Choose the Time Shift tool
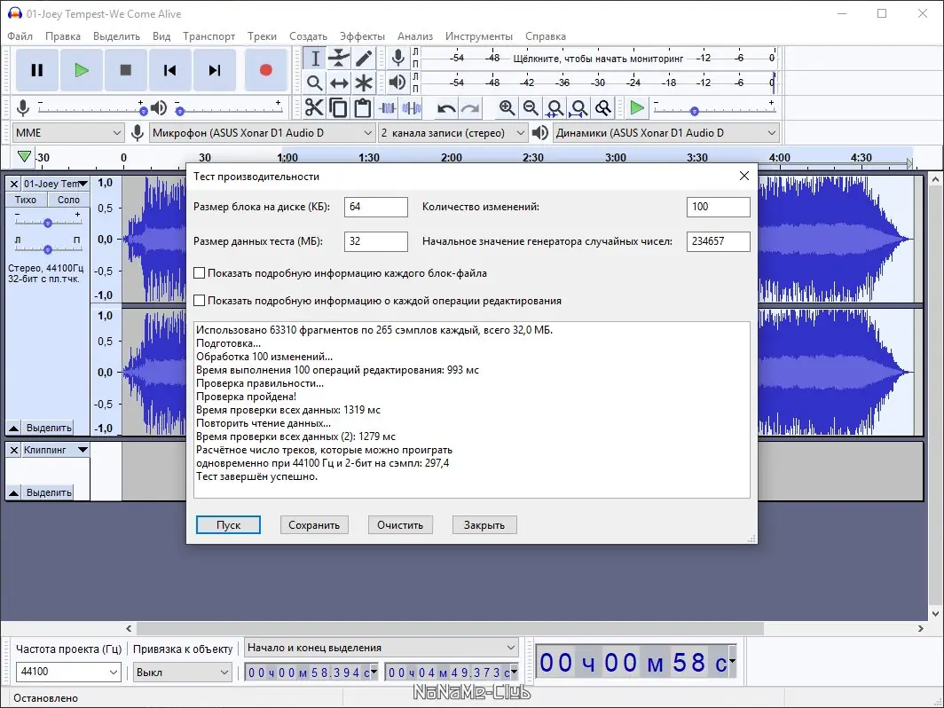Viewport: 944px width, 708px height. (x=339, y=83)
